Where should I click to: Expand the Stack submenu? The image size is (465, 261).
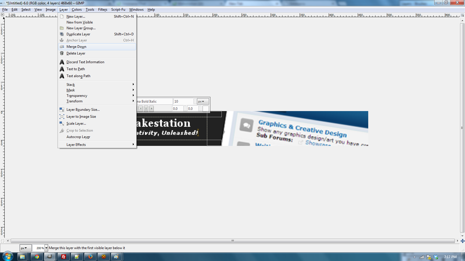click(x=97, y=85)
